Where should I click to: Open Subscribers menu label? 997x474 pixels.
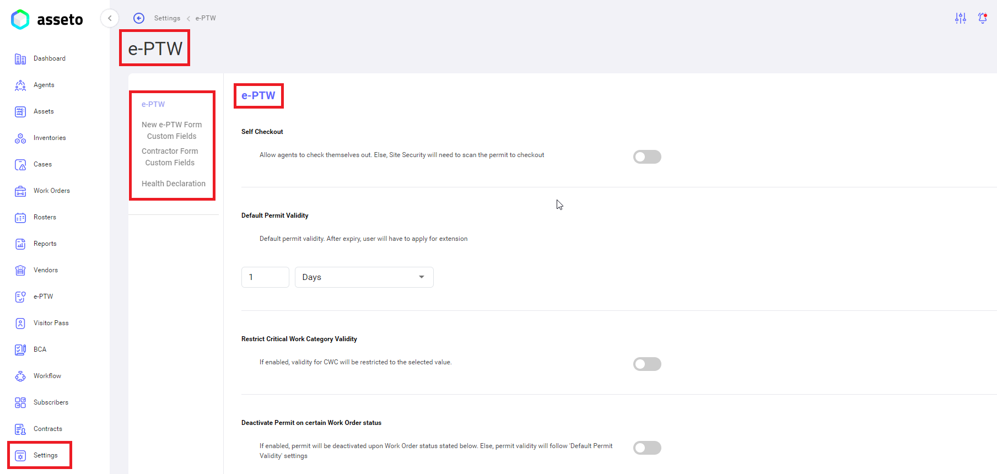[51, 402]
